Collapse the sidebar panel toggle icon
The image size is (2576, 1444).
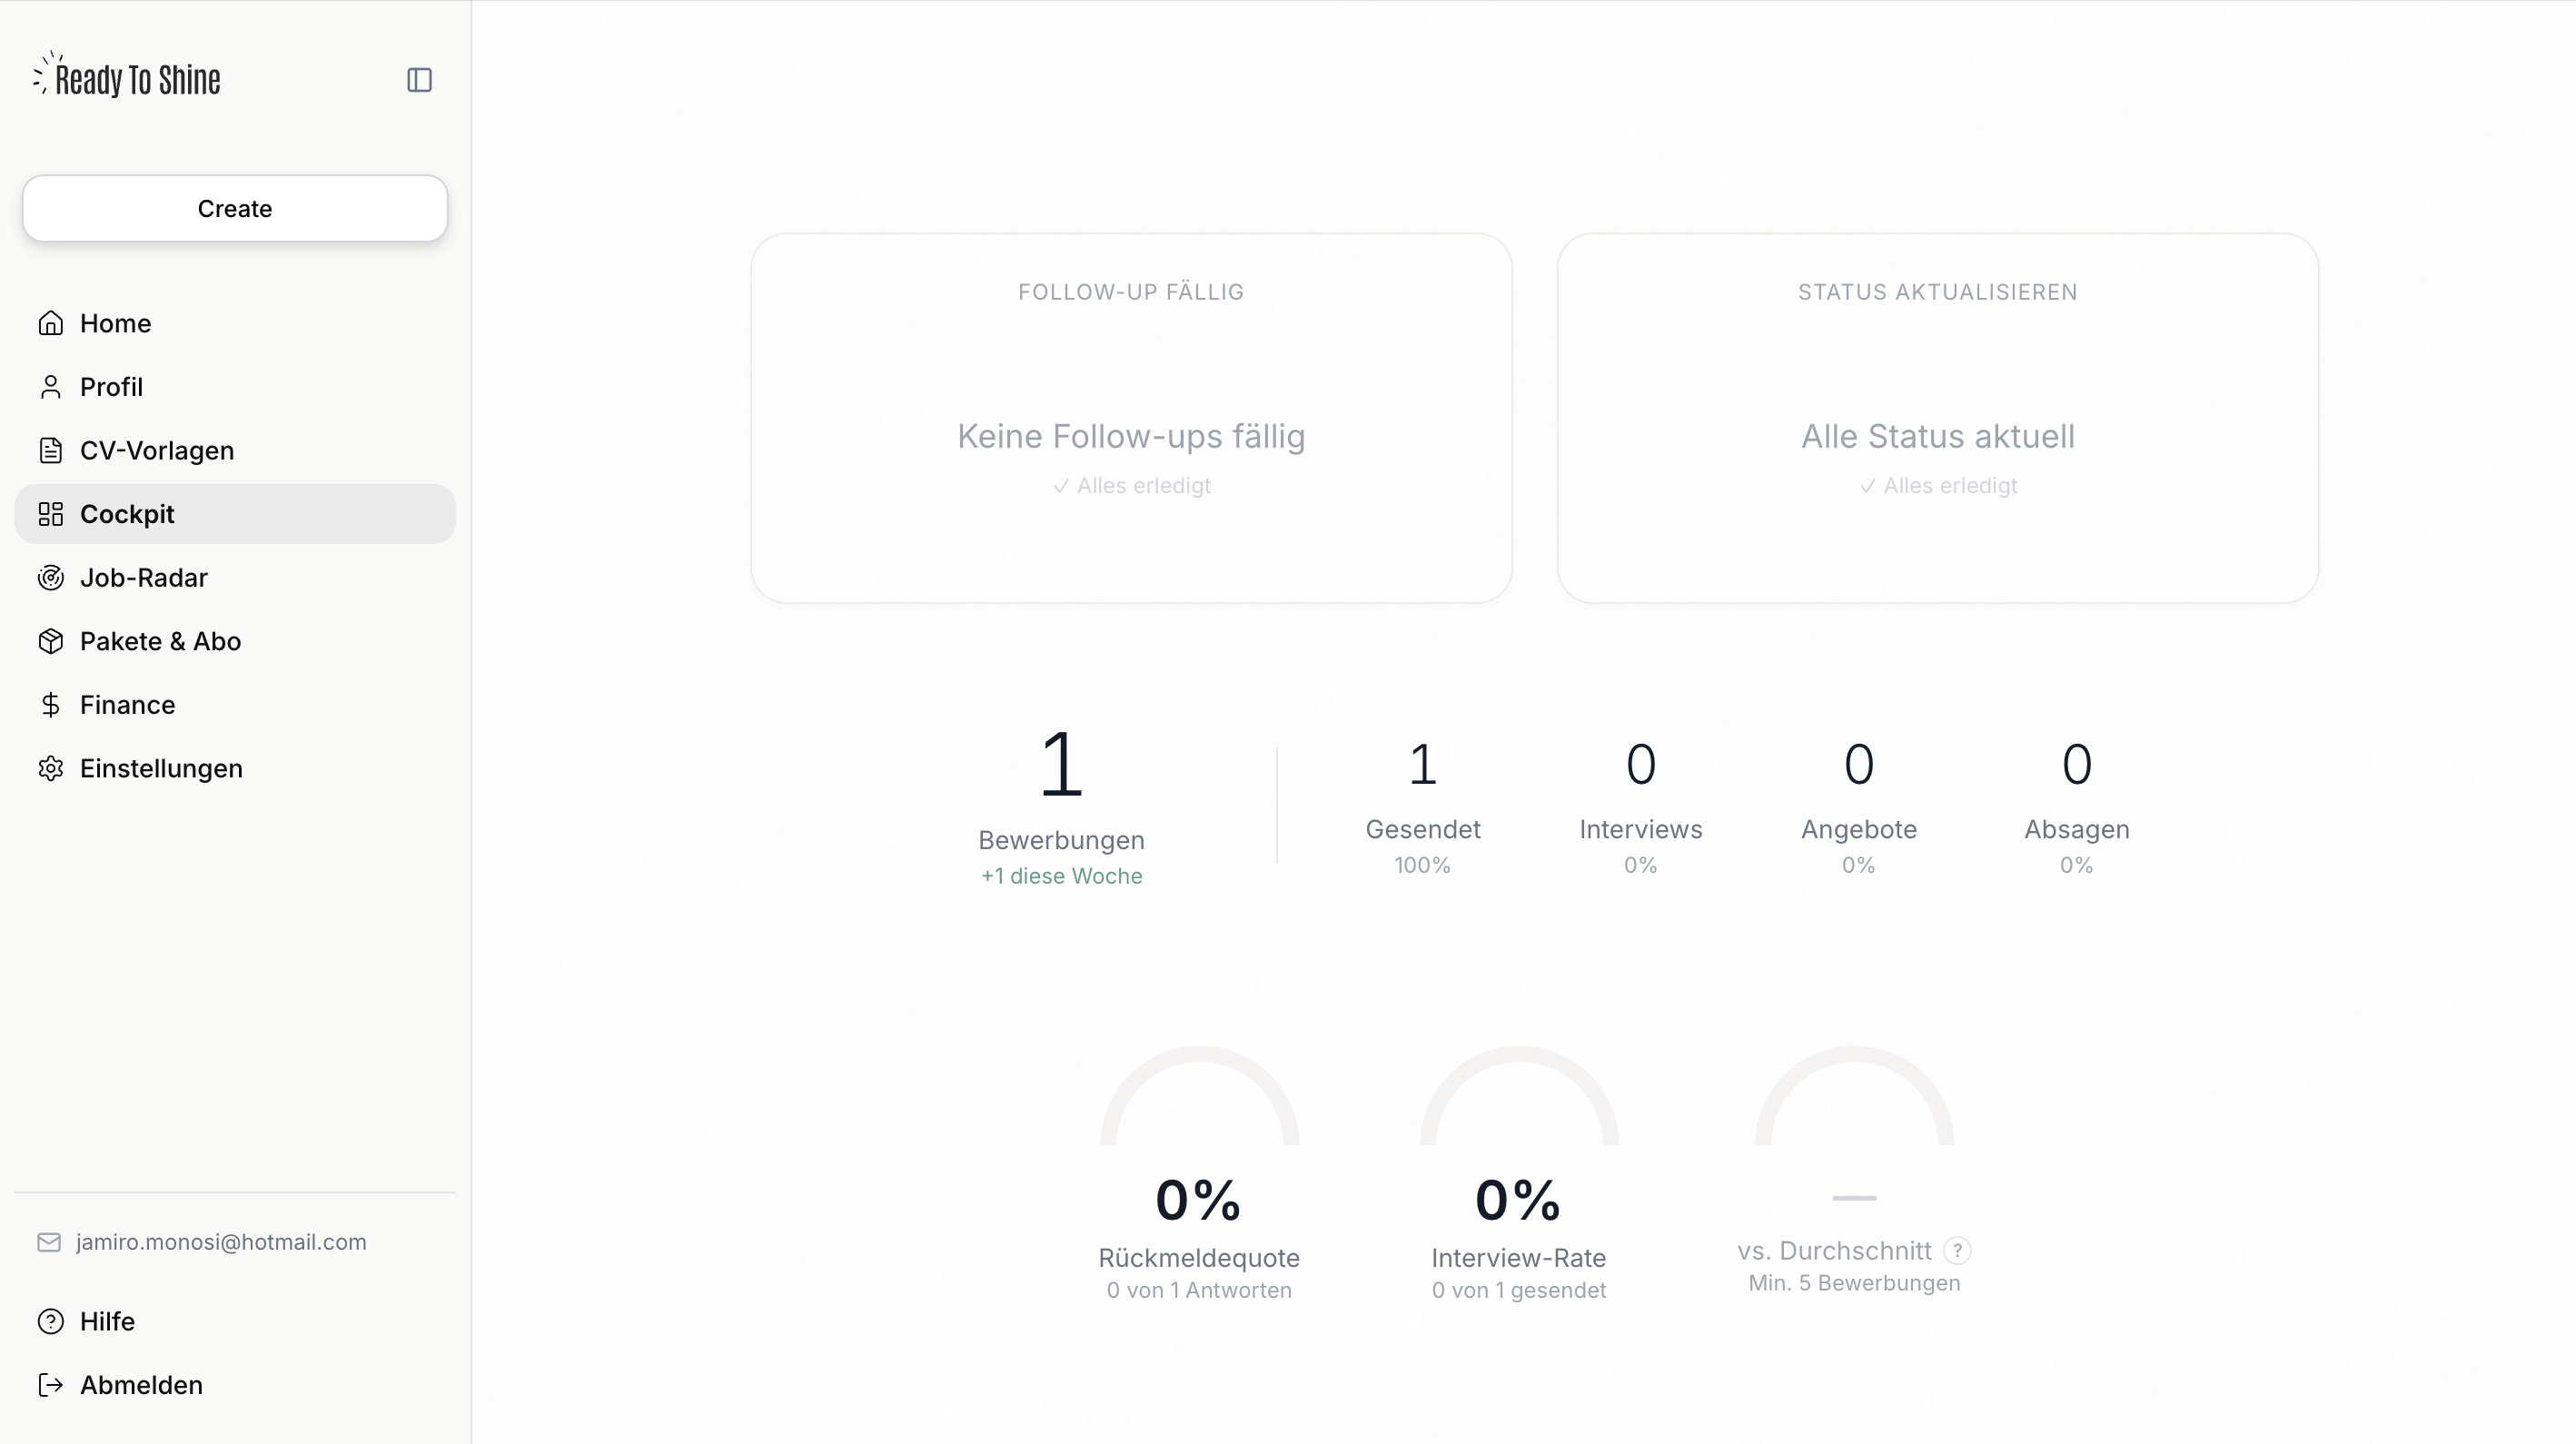[419, 80]
